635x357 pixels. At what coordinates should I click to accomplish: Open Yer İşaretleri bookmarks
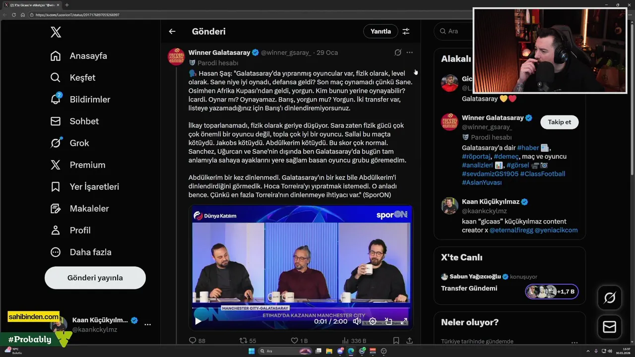[x=85, y=187]
